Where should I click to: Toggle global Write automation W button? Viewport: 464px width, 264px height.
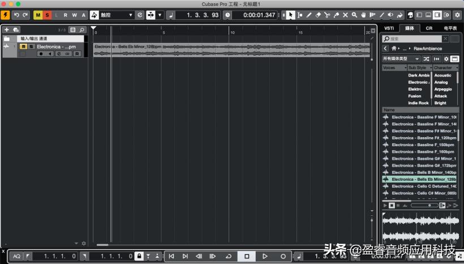pos(75,15)
